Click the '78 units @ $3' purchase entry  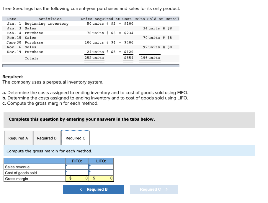point(101,33)
